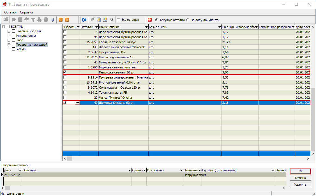Click the grid's horizontal scrollbar thumb

pos(70,158)
